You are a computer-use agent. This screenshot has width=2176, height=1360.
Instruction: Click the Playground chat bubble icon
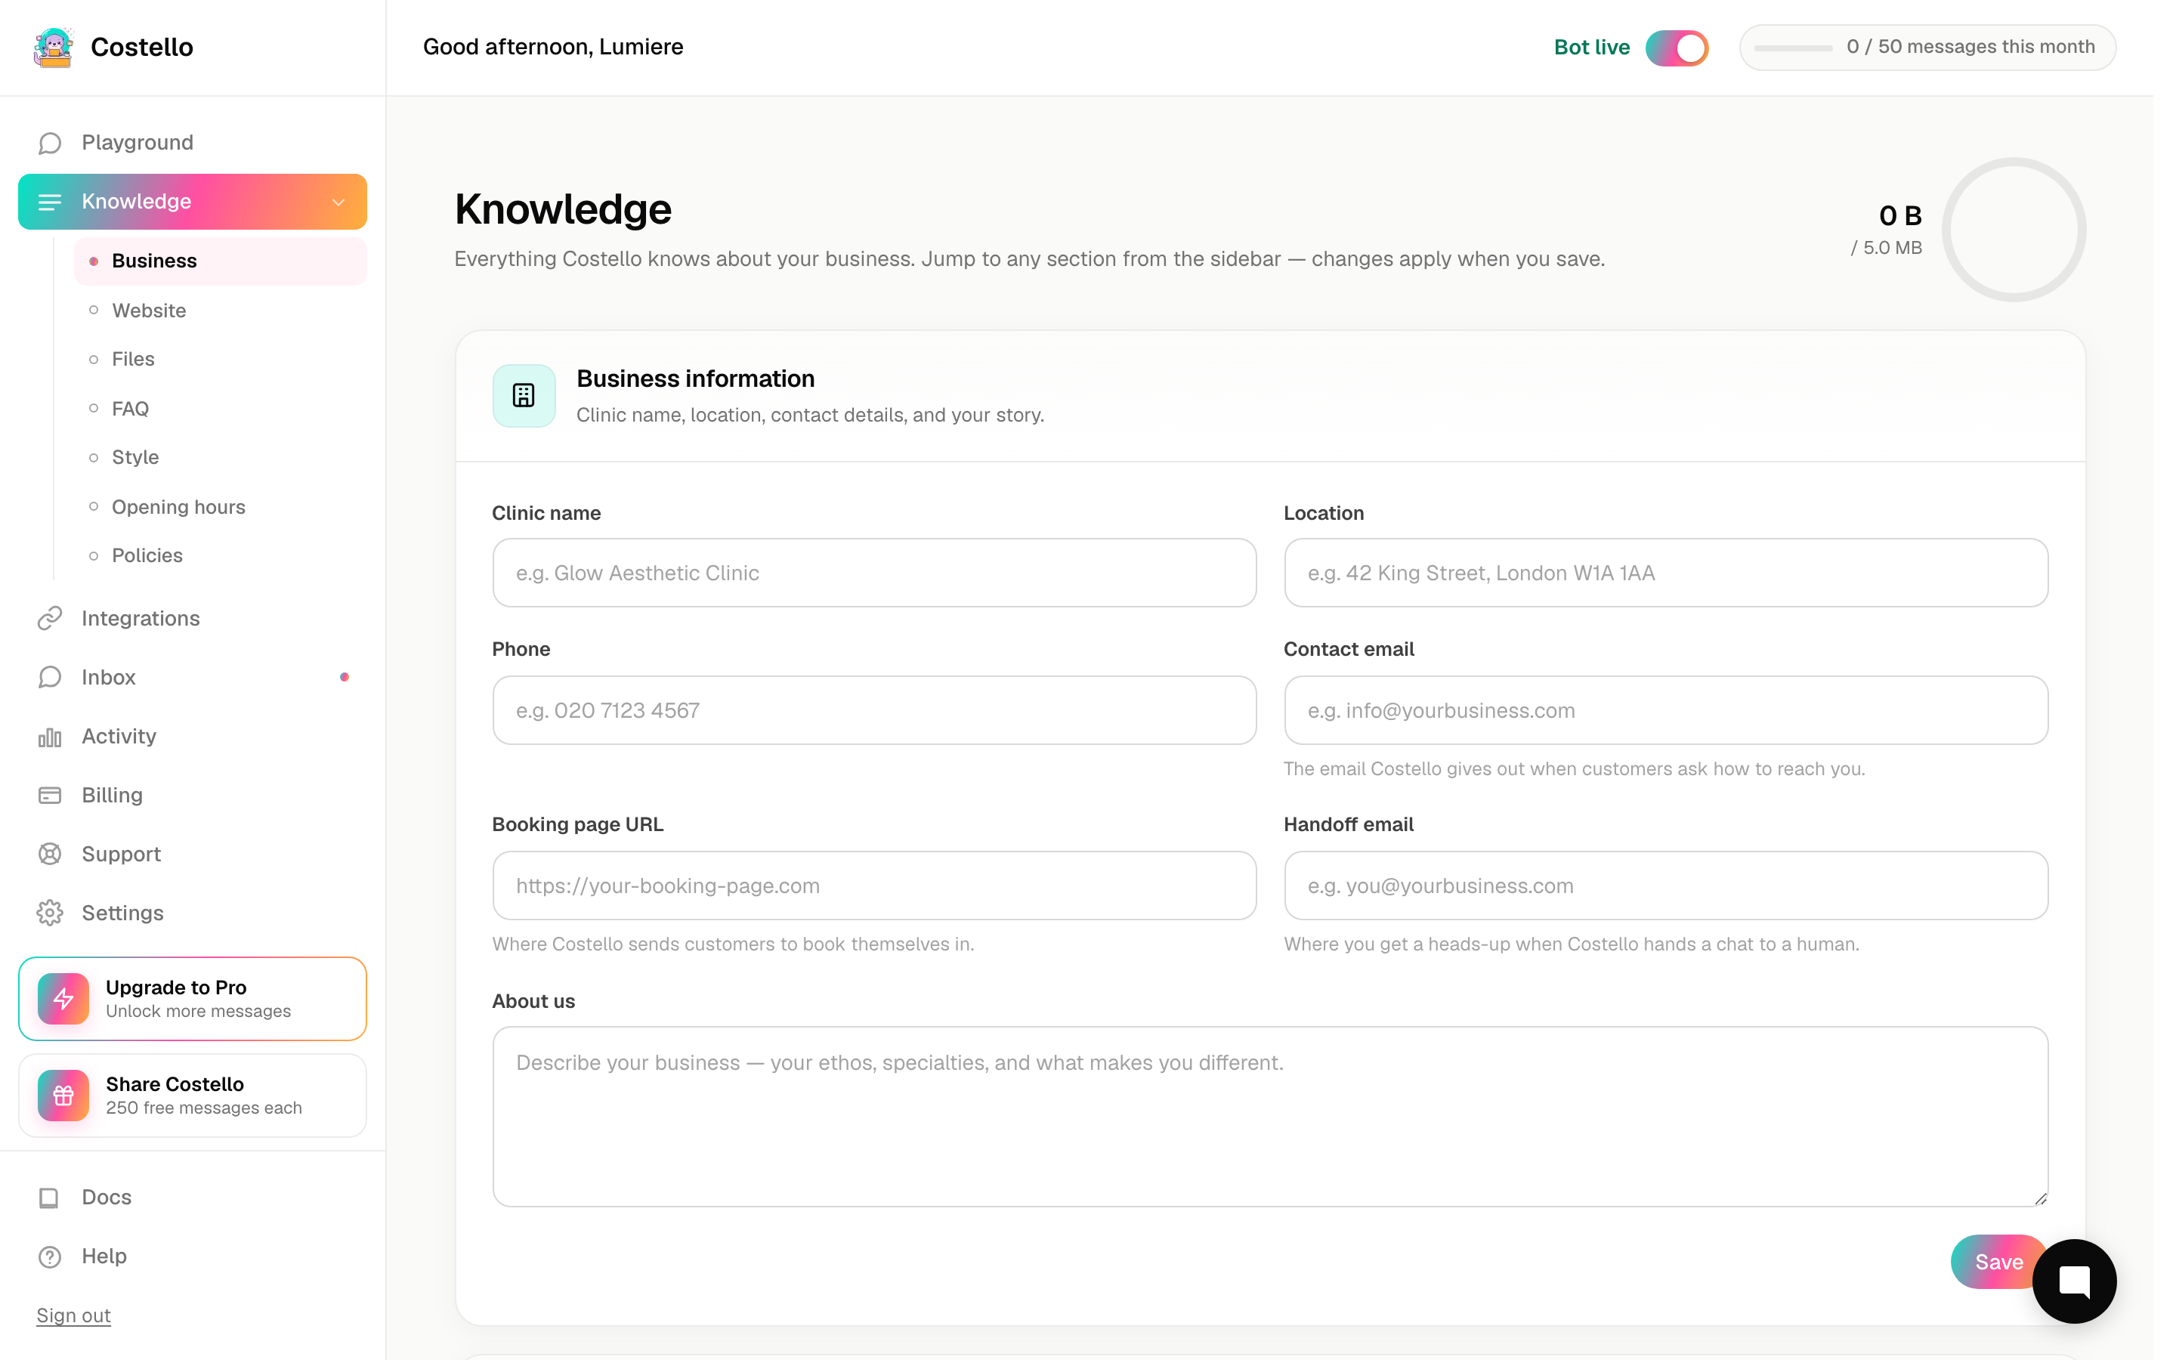point(49,143)
